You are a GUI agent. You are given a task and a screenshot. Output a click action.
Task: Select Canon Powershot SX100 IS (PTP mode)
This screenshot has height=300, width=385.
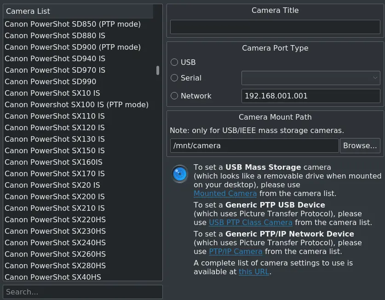(76, 104)
